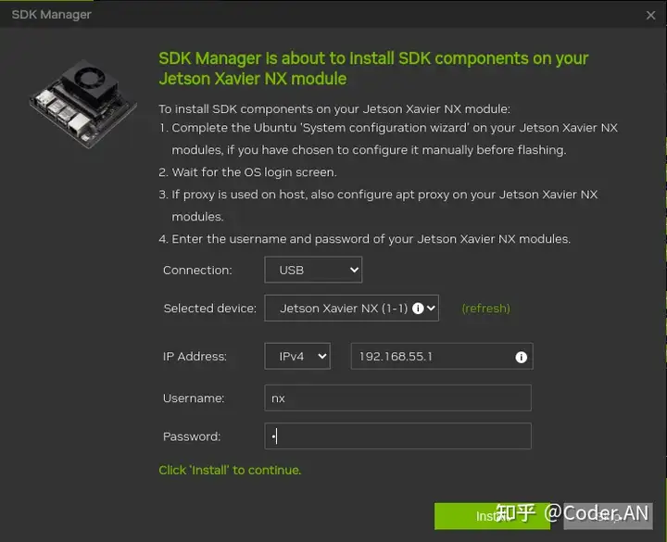Click the 'SDK Manager' title text
This screenshot has width=667, height=542.
pos(51,15)
